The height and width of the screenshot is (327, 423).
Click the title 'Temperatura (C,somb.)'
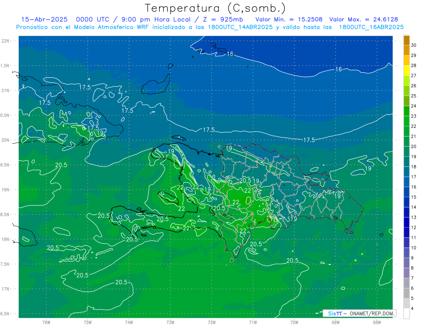[215, 8]
